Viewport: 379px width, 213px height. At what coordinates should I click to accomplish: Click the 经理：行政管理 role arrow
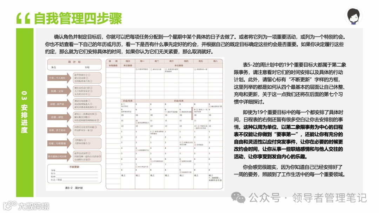60,144
